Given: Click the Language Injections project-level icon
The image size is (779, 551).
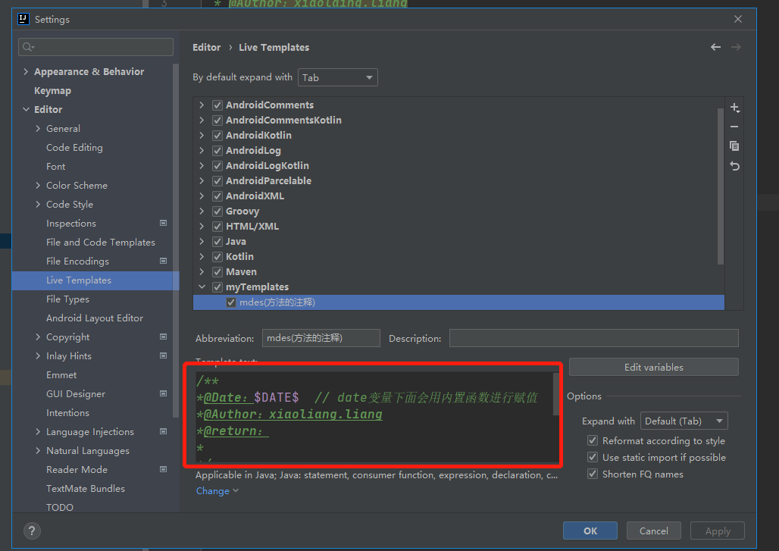Looking at the screenshot, I should pyautogui.click(x=163, y=431).
